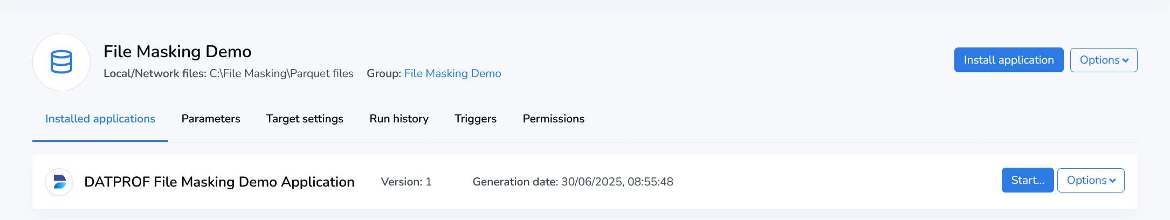
Task: Click the C:\File Masking\Parquet files path text
Action: point(281,74)
